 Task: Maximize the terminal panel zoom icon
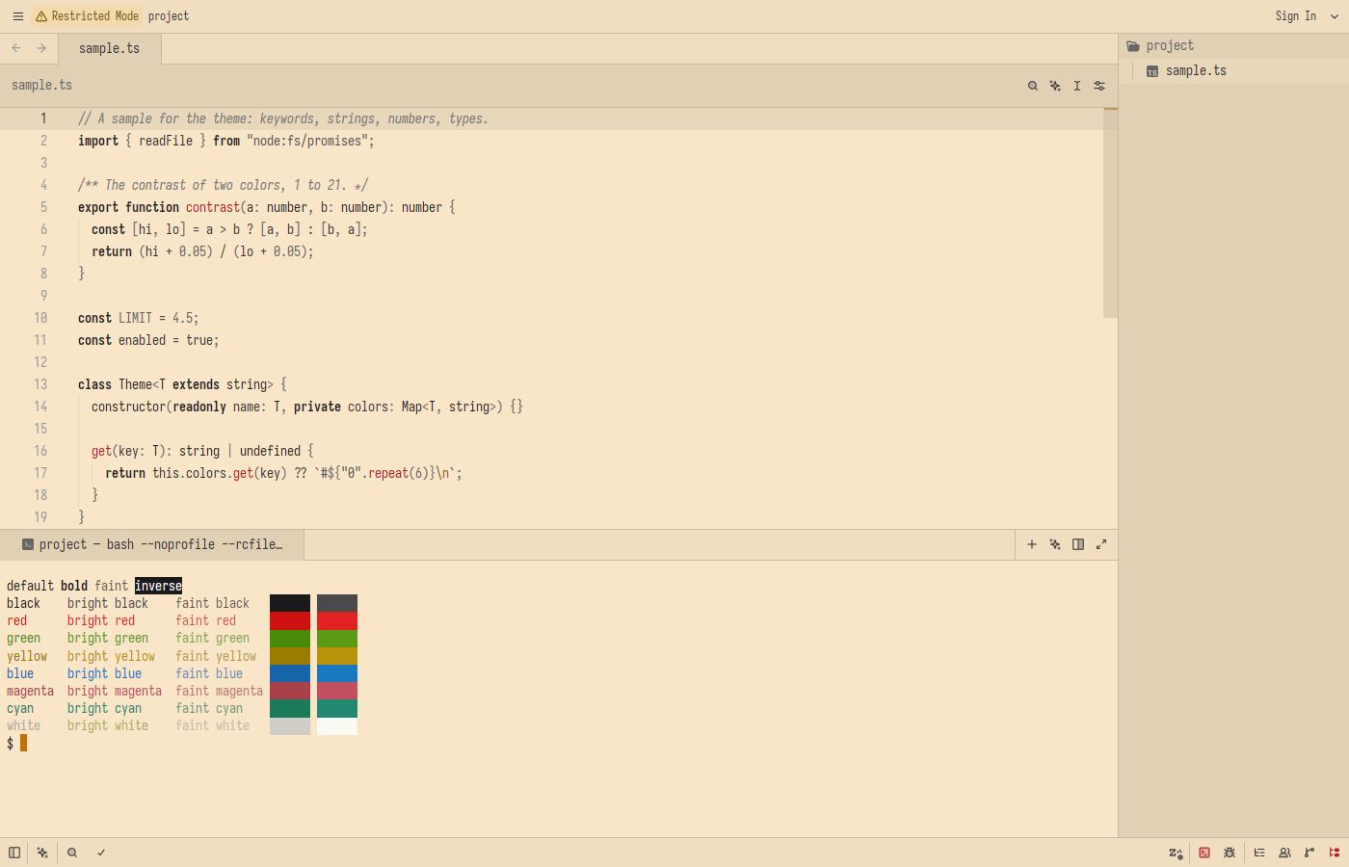pos(1101,544)
